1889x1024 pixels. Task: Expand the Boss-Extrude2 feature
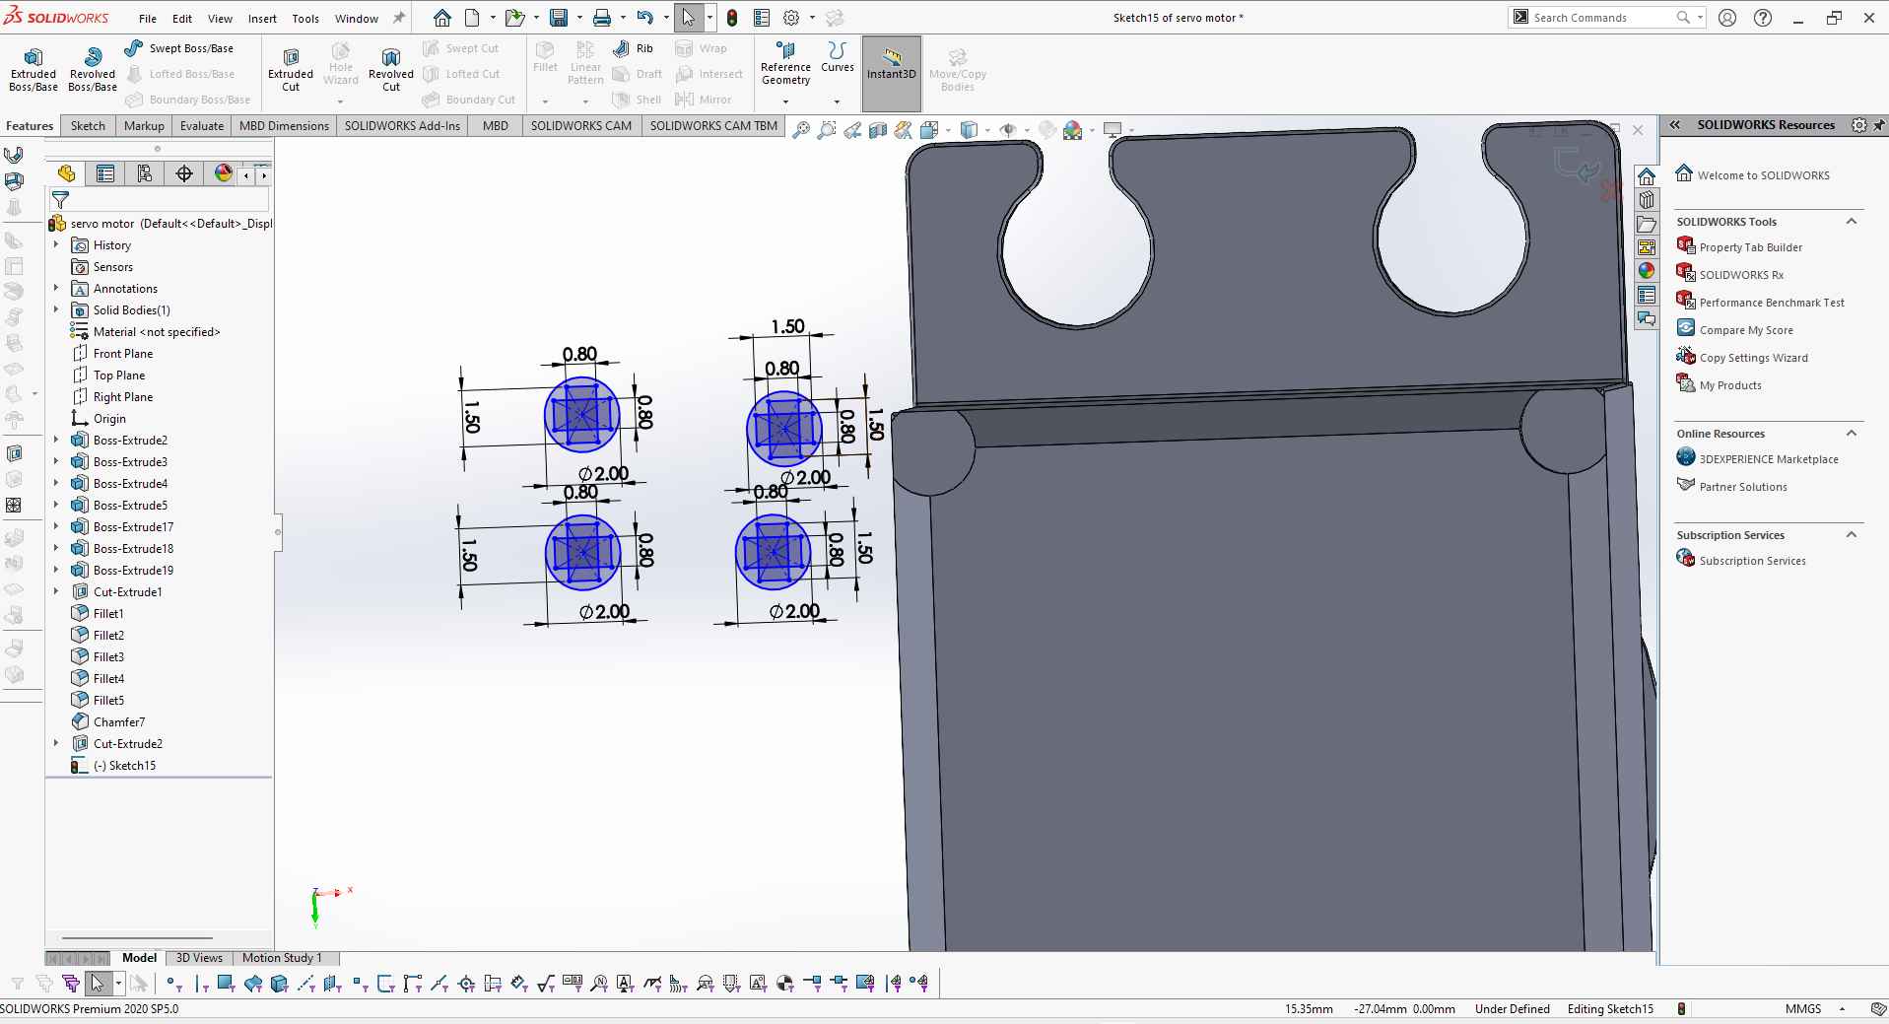click(56, 440)
